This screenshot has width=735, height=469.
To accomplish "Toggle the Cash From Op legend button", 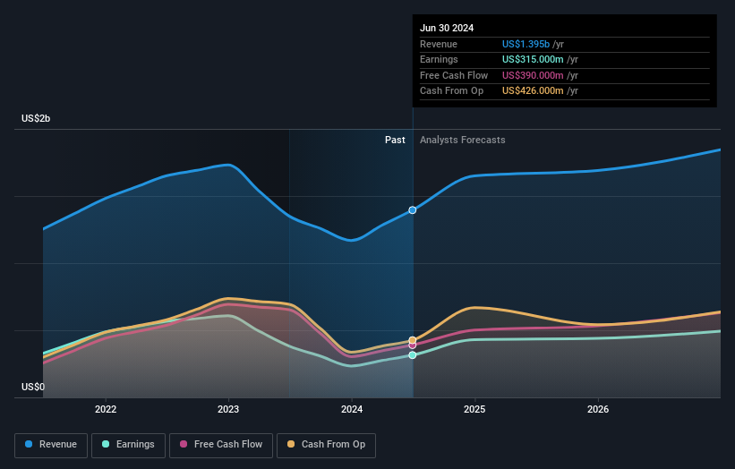I will [x=326, y=445].
